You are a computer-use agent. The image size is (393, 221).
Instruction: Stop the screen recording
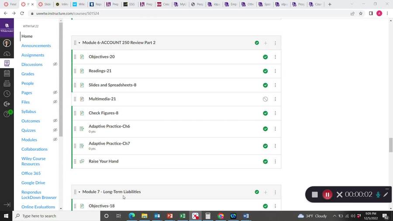click(314, 195)
